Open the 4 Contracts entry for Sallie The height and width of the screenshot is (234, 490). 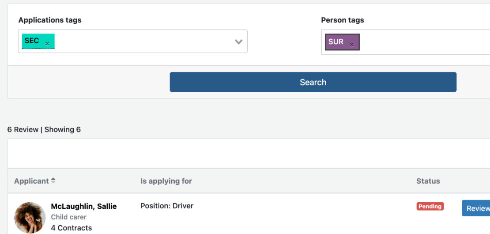click(72, 228)
